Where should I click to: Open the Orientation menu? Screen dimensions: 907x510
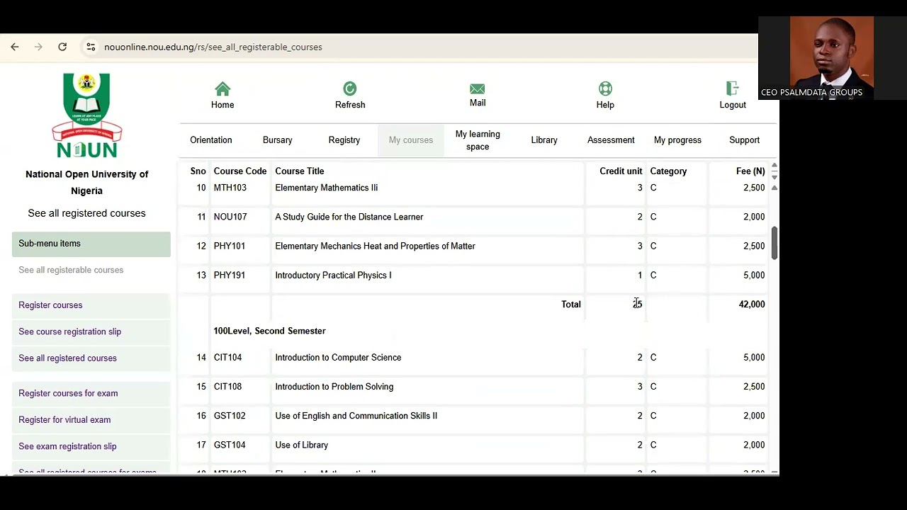(211, 140)
